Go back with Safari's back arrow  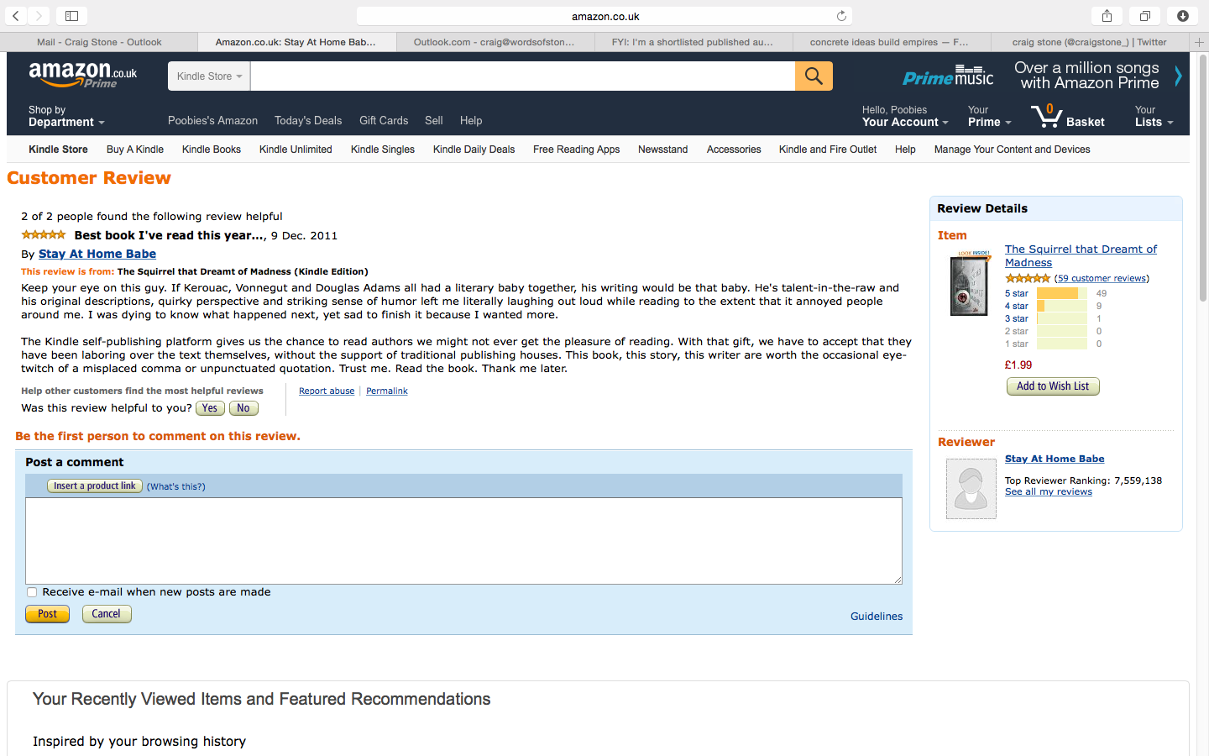point(16,16)
